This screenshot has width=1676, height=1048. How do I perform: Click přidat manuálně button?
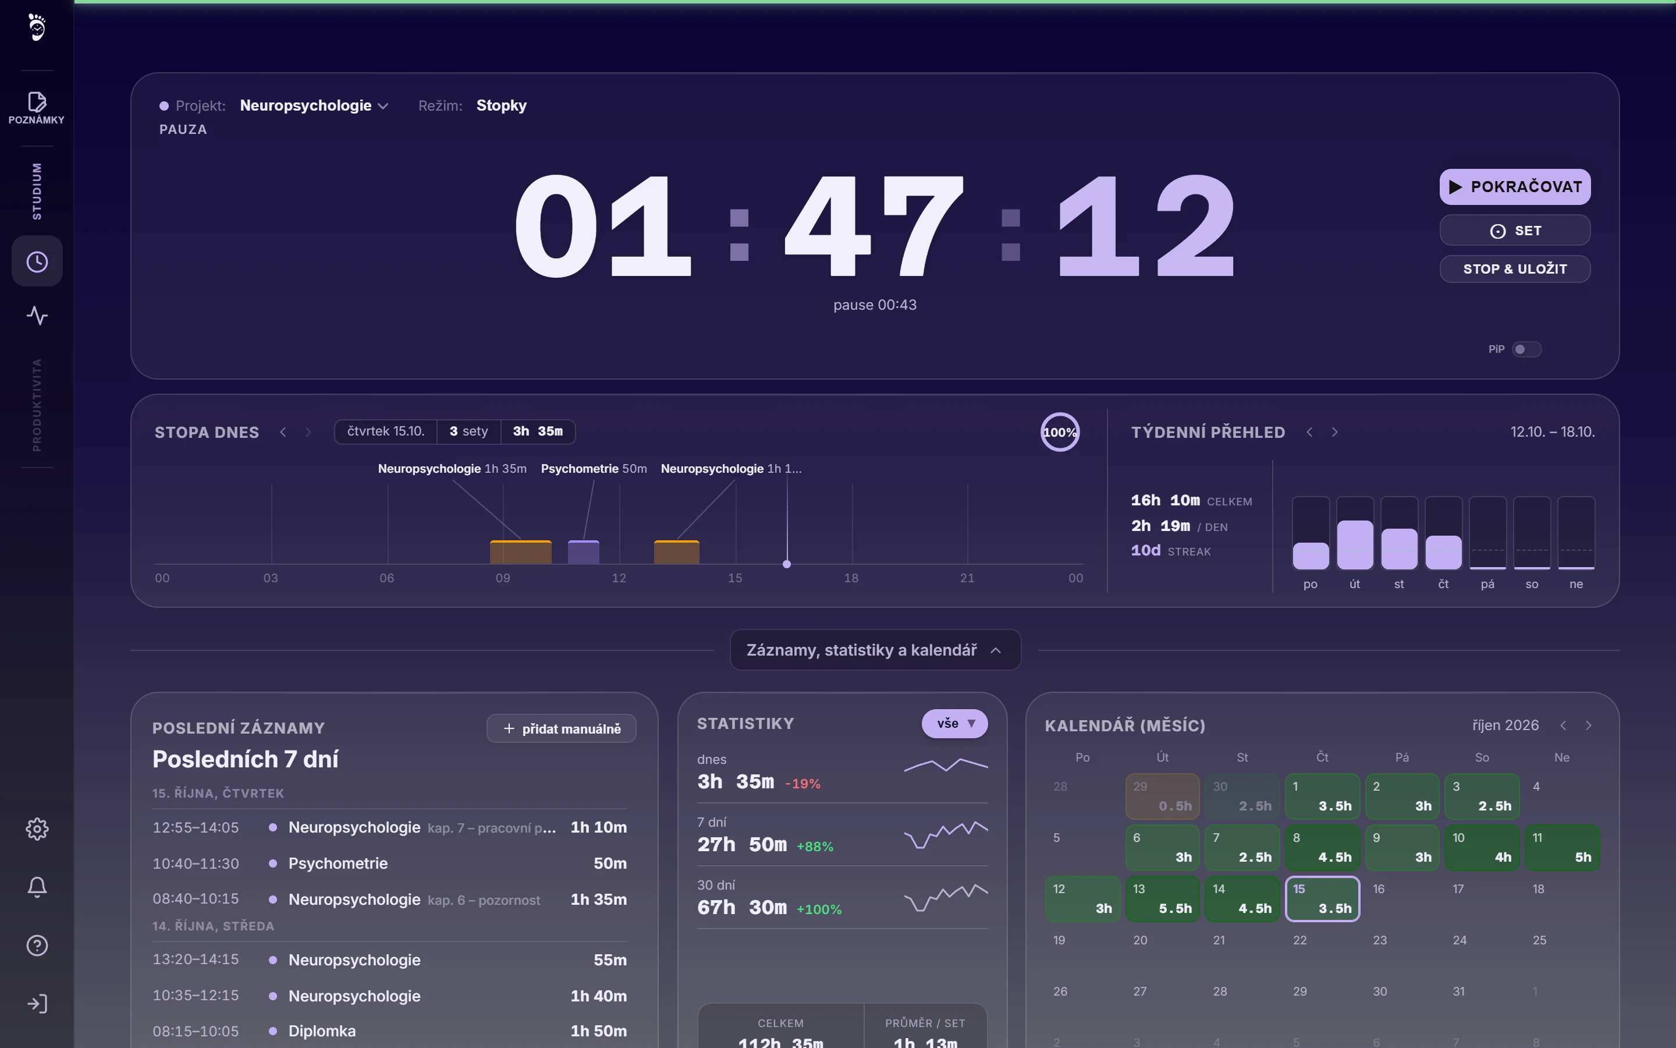[x=561, y=728]
